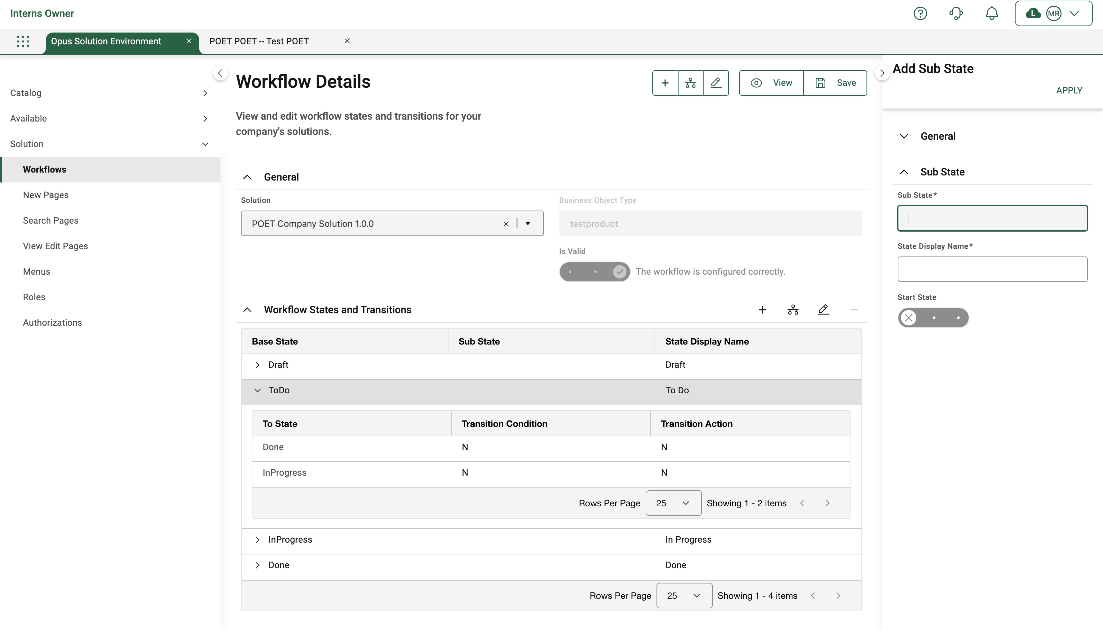The height and width of the screenshot is (631, 1103).
Task: Open the transitions Rows Per Page dropdown
Action: click(673, 503)
